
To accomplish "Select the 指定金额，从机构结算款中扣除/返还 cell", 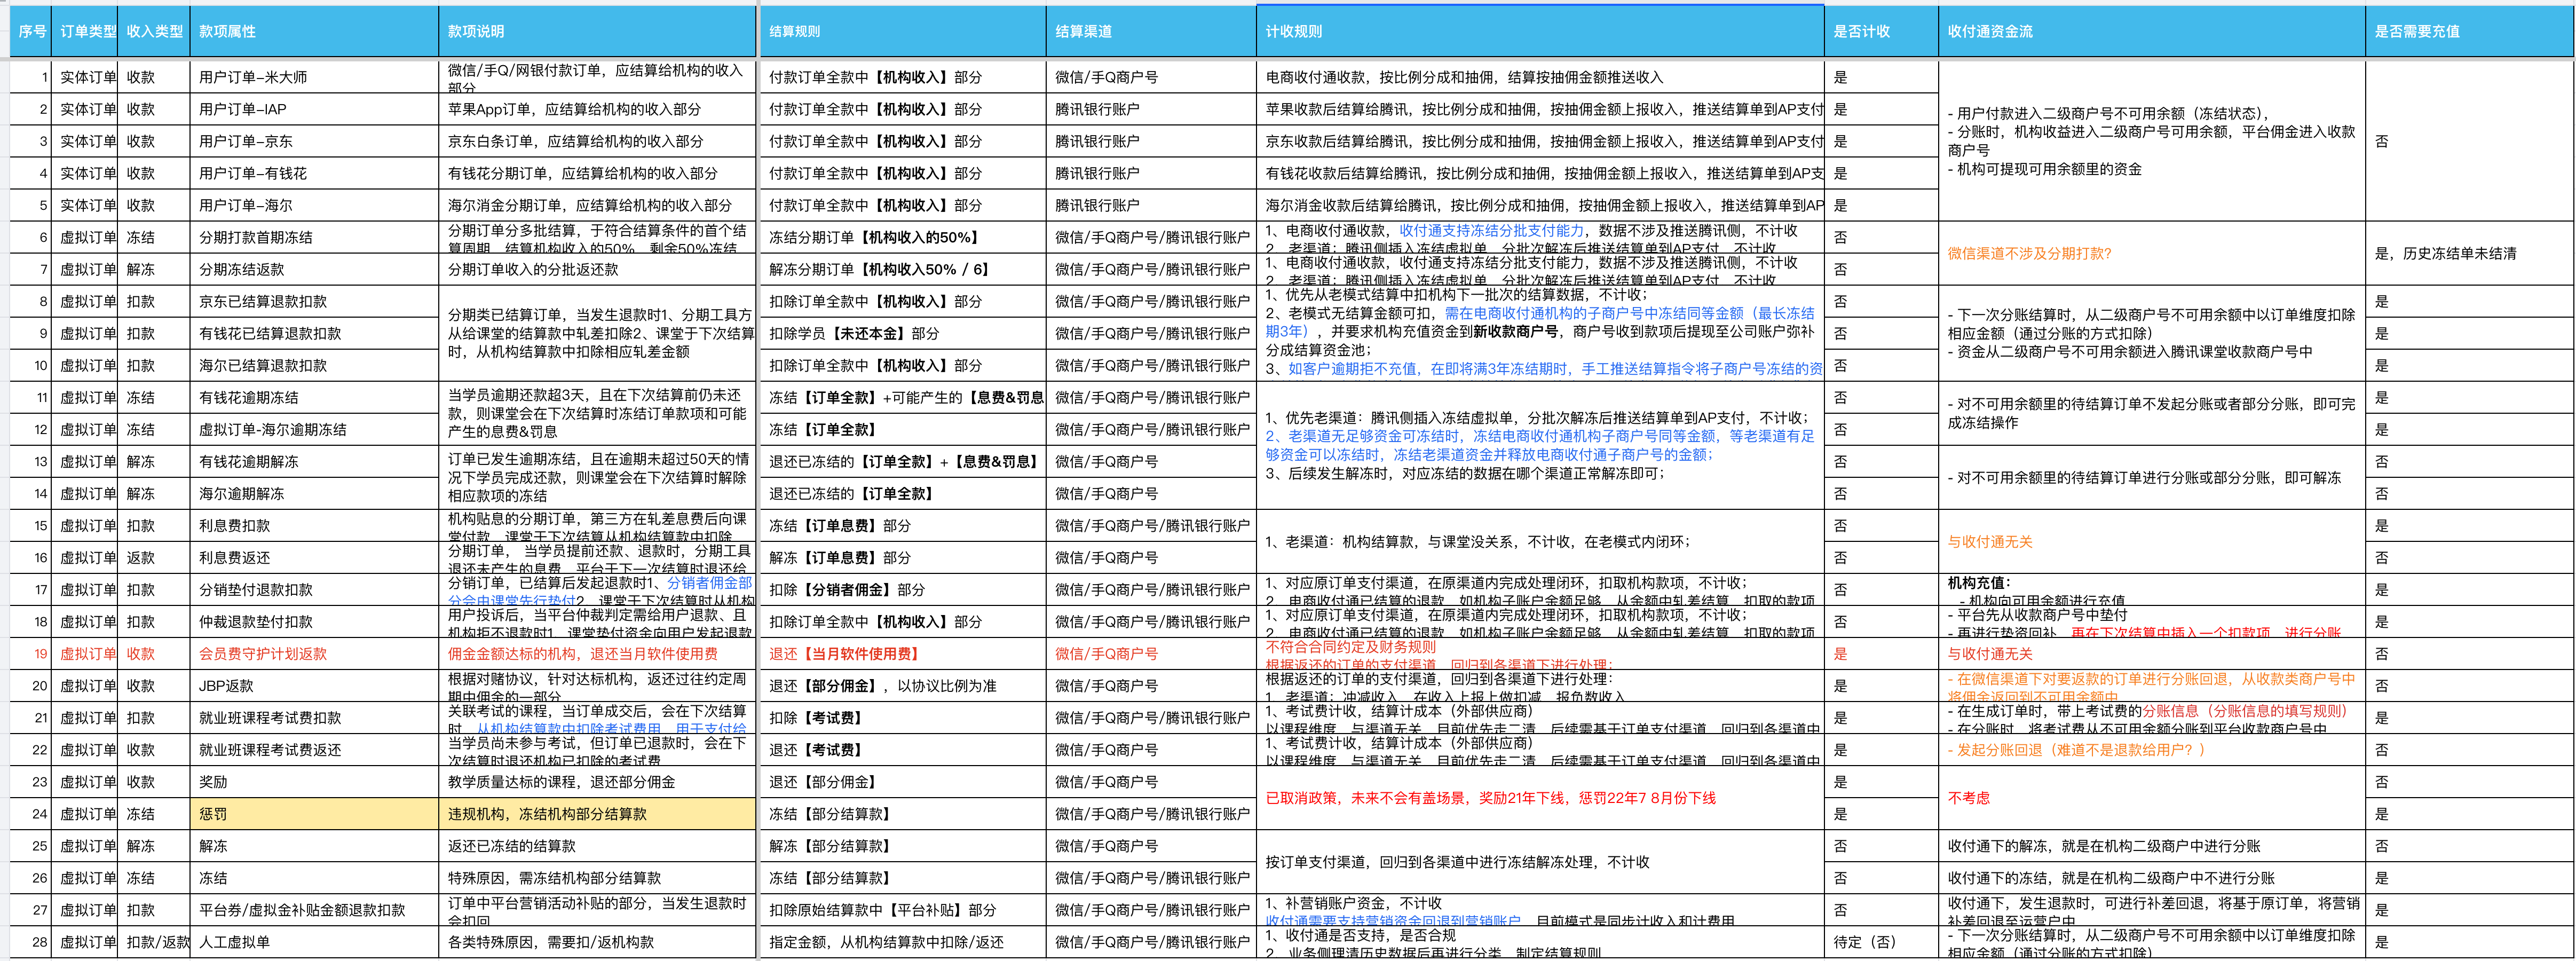I will (903, 941).
